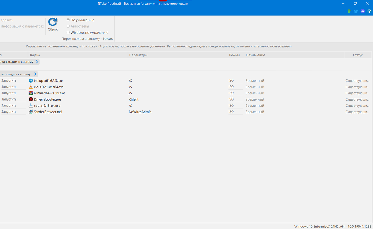
Task: Open ISO mode dropdown for YandexBrowser row
Action: click(235, 112)
